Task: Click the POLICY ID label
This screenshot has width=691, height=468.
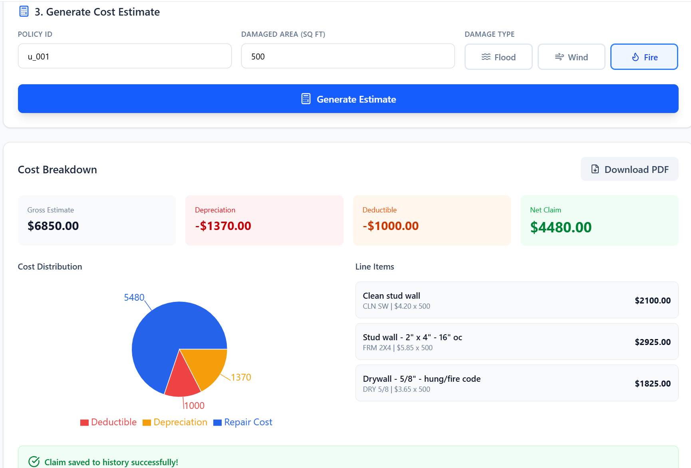Action: point(35,34)
